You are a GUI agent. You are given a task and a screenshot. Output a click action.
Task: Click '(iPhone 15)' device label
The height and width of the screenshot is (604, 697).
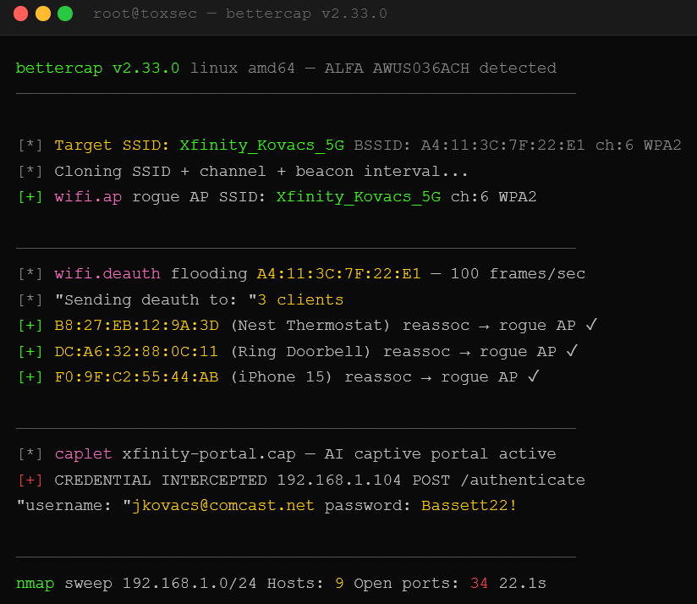pyautogui.click(x=282, y=377)
